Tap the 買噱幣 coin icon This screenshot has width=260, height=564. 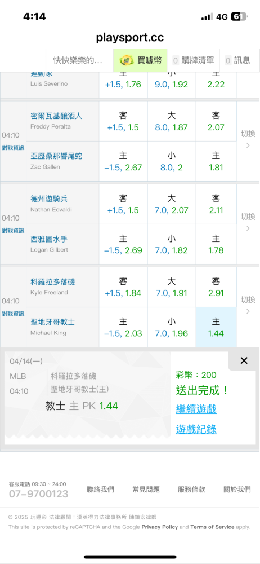[125, 60]
